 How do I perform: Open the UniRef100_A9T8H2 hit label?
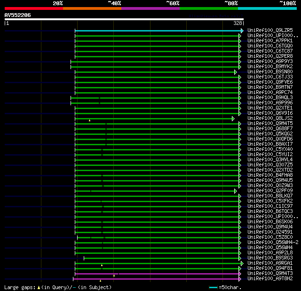click(x=270, y=278)
